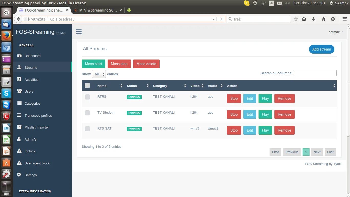Stop the RTRS stream
Viewport: 350px width, 197px height.
(234, 98)
